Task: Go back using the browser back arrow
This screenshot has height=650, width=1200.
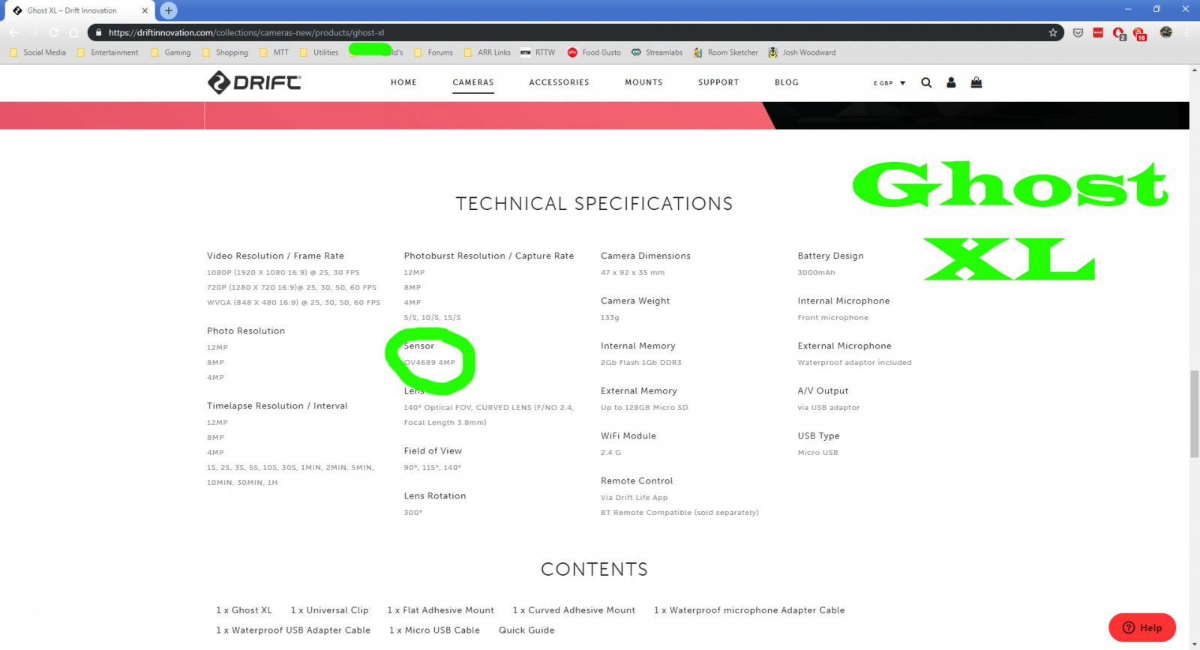Action: (13, 32)
